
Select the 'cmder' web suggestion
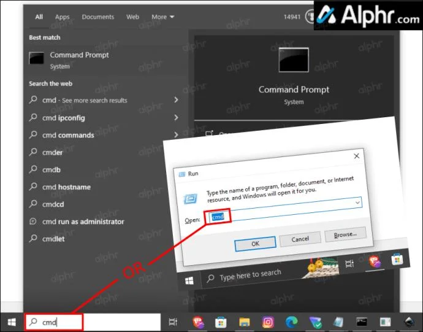(94, 152)
